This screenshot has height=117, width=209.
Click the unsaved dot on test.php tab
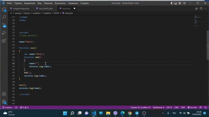click(x=74, y=8)
